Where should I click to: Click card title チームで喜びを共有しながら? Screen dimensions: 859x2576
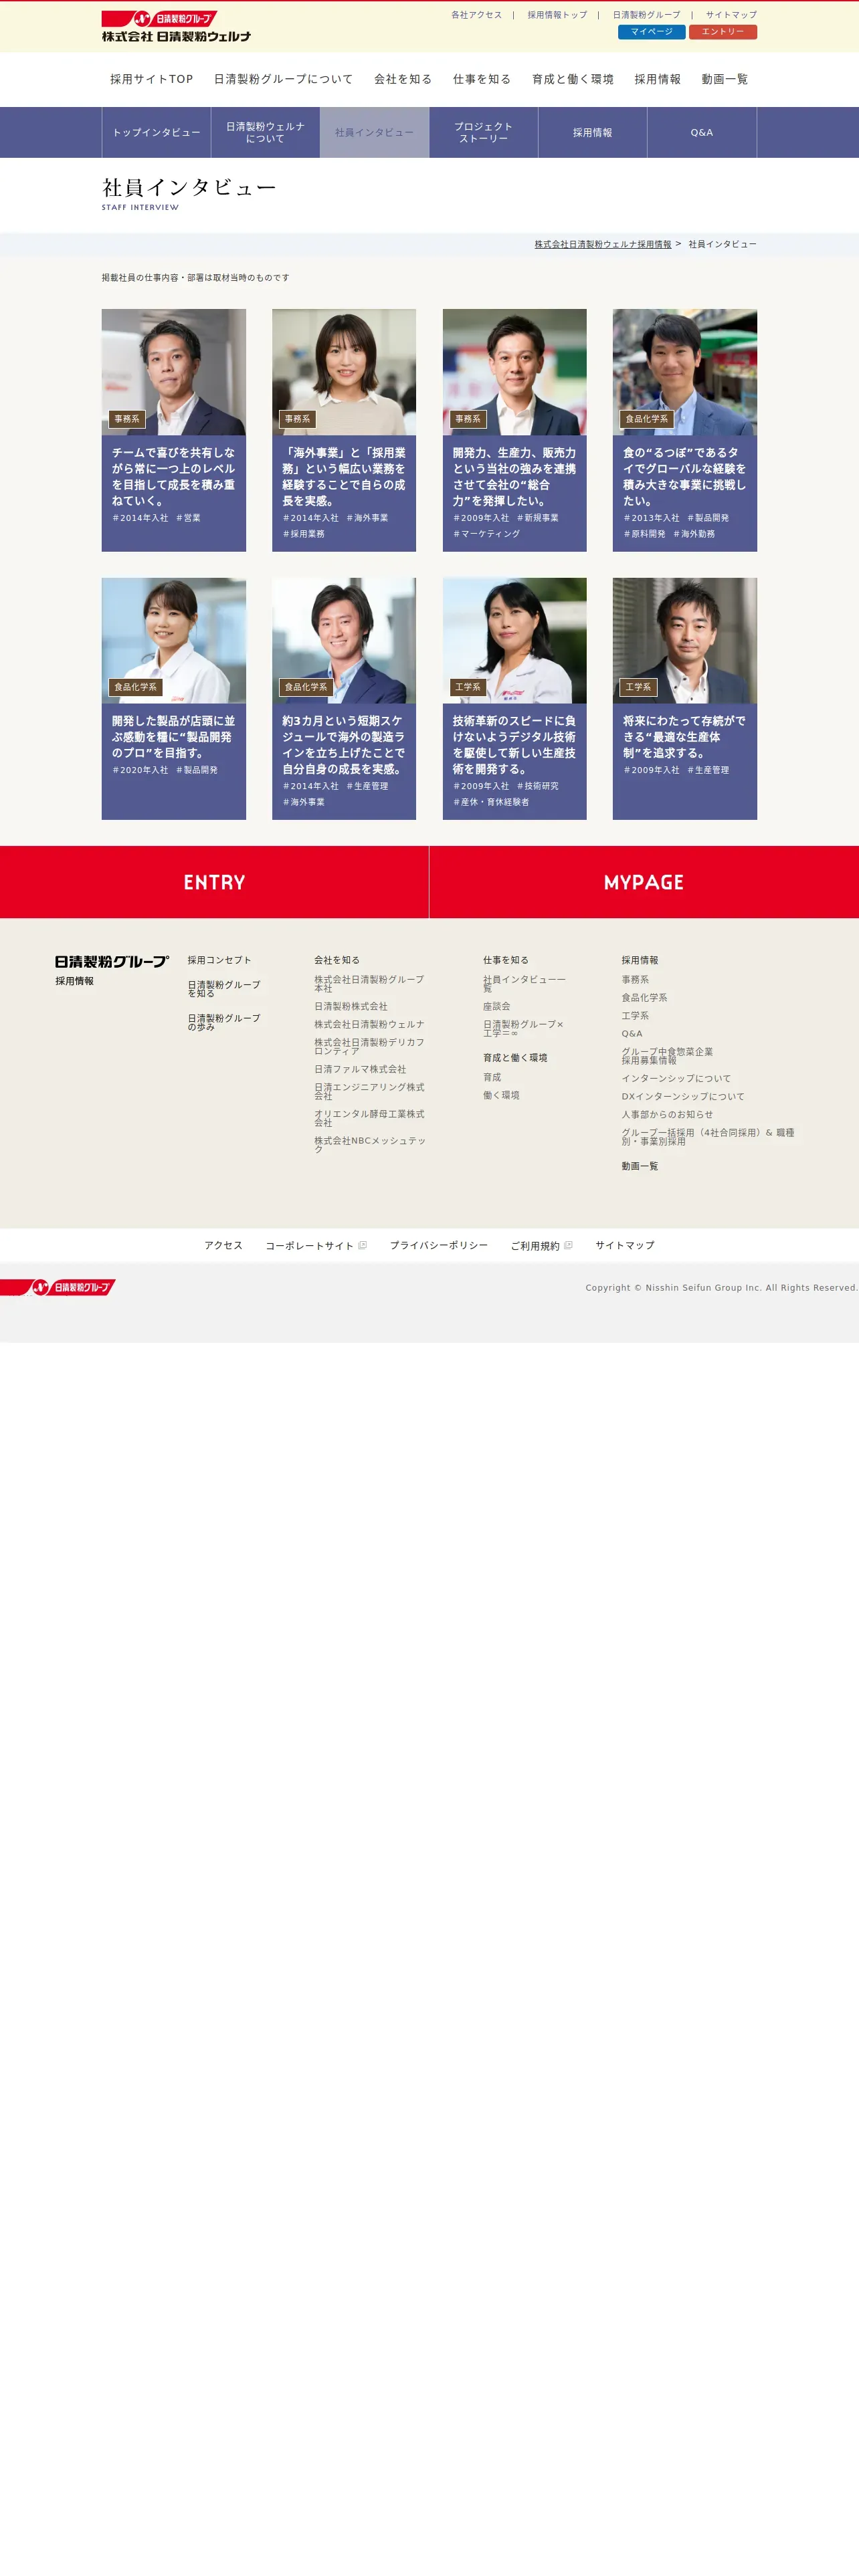click(173, 476)
